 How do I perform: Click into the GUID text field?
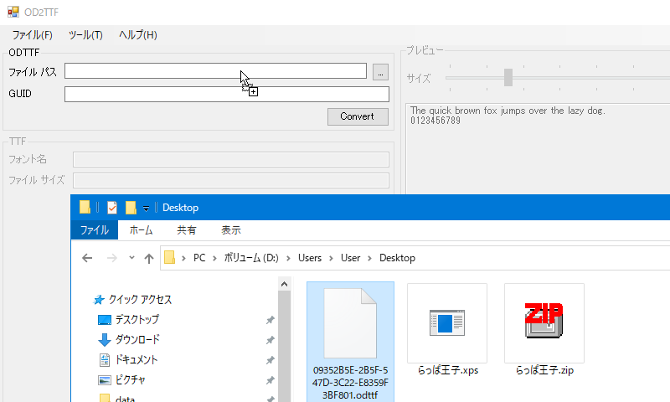point(226,94)
